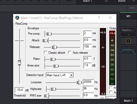Click the output level meter showing -19.2
This screenshot has height=104, width=137.
pos(112,58)
